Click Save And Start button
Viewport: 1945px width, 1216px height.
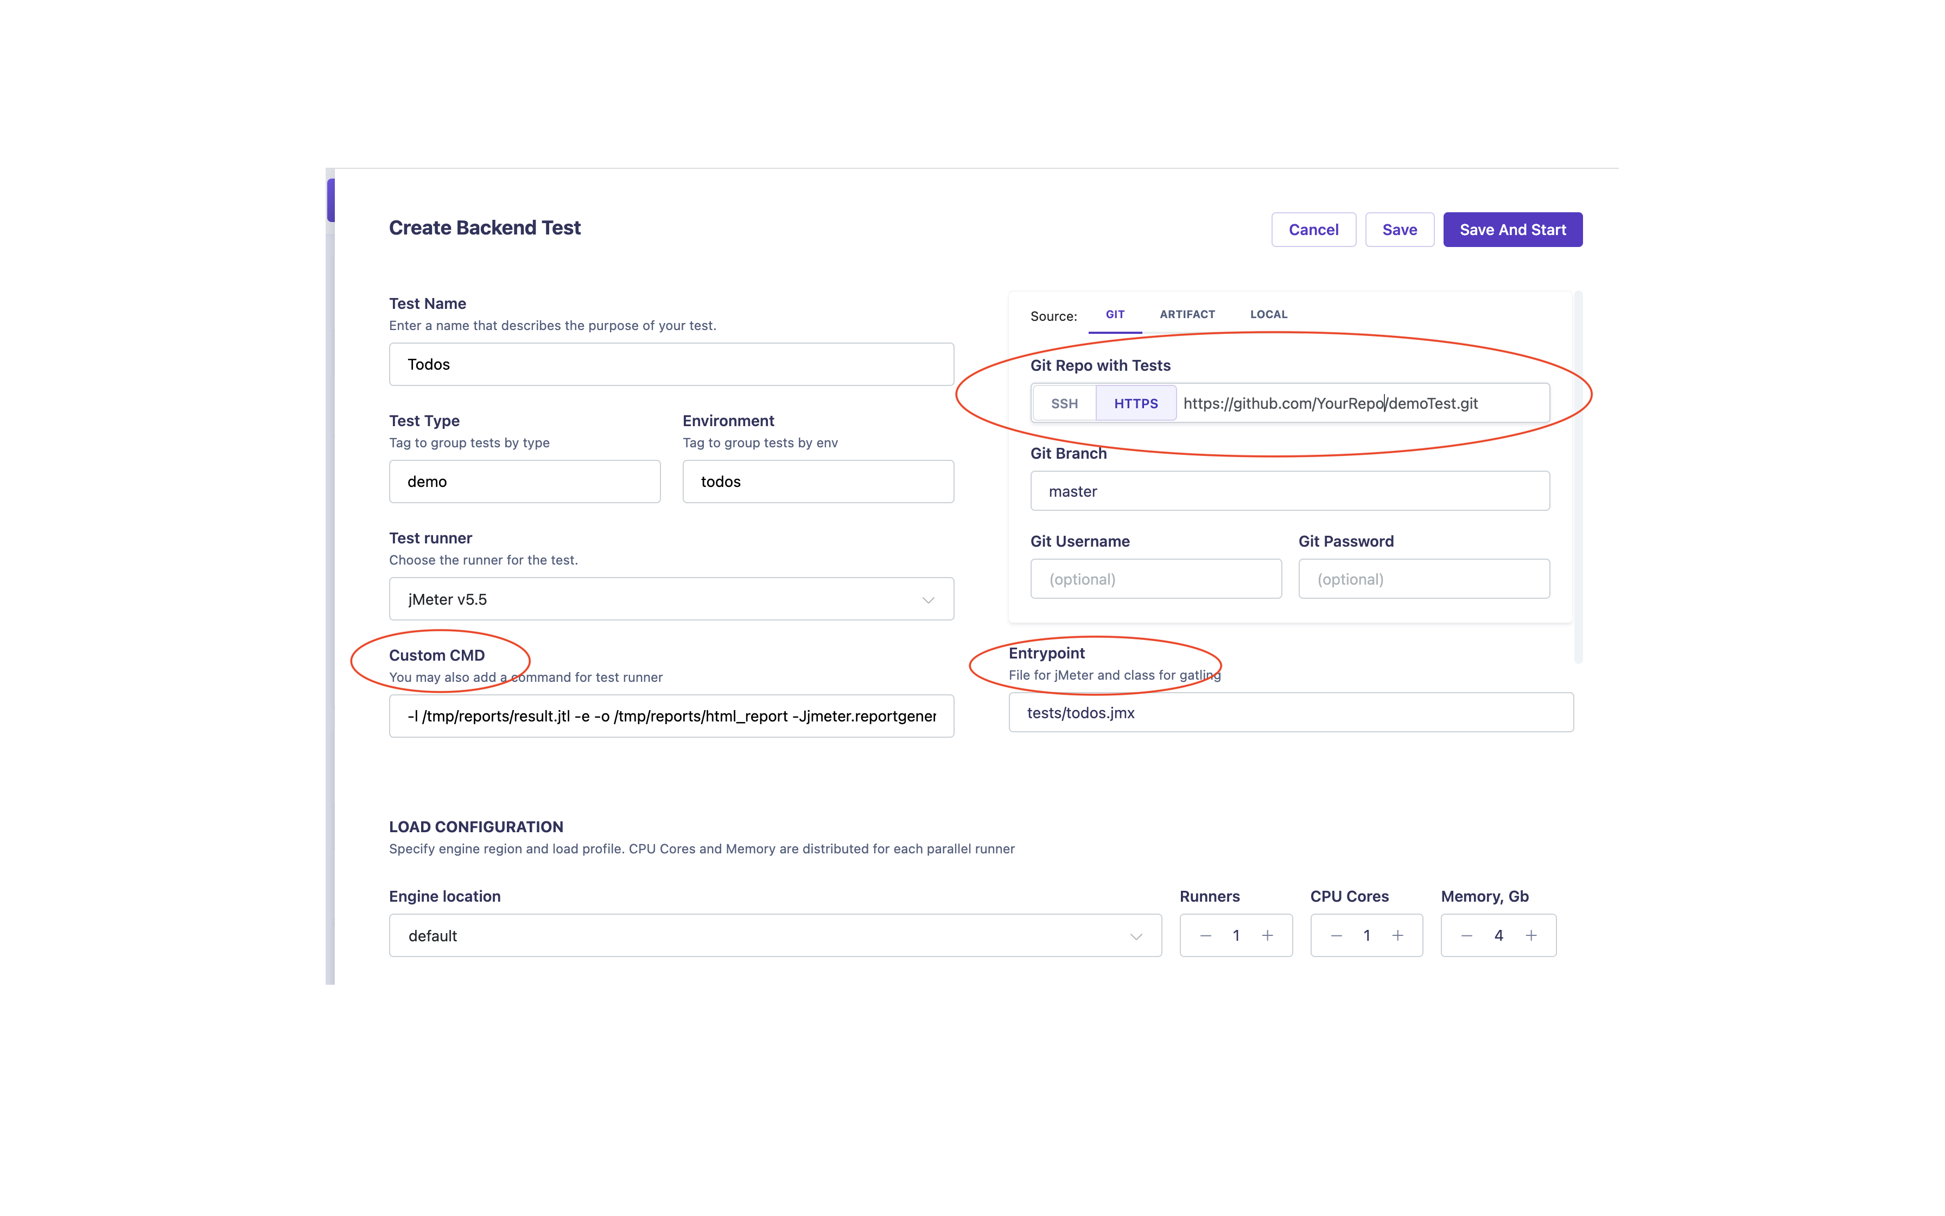point(1512,230)
